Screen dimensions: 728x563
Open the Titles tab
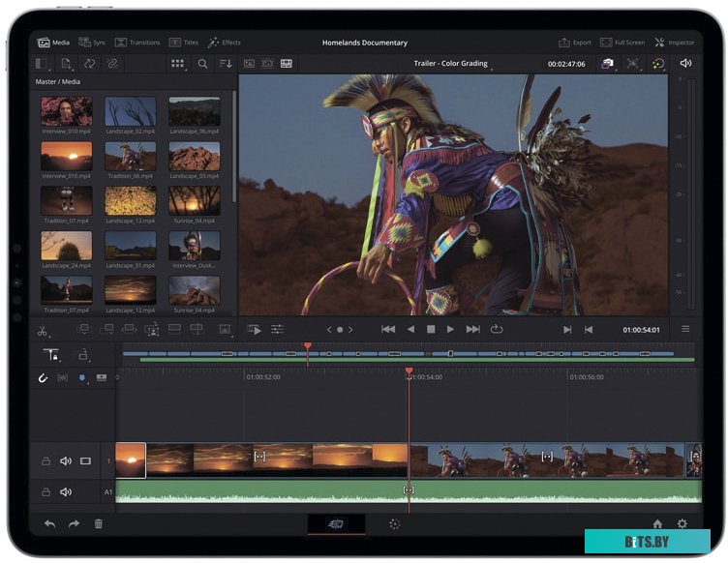click(184, 43)
